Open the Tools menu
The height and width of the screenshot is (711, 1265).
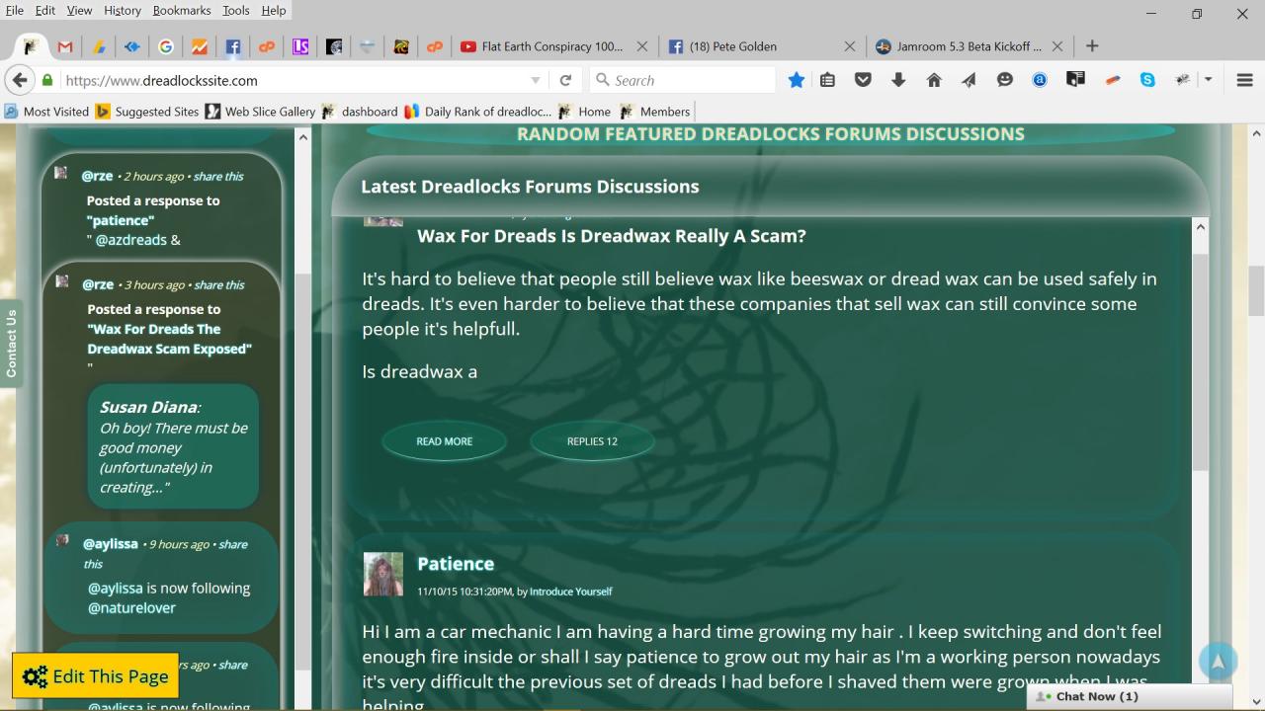(236, 10)
